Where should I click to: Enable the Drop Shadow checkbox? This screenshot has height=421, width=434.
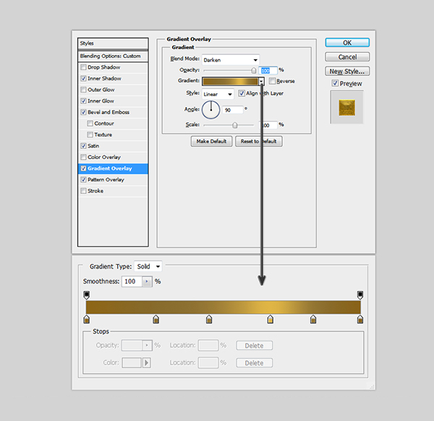tap(84, 67)
